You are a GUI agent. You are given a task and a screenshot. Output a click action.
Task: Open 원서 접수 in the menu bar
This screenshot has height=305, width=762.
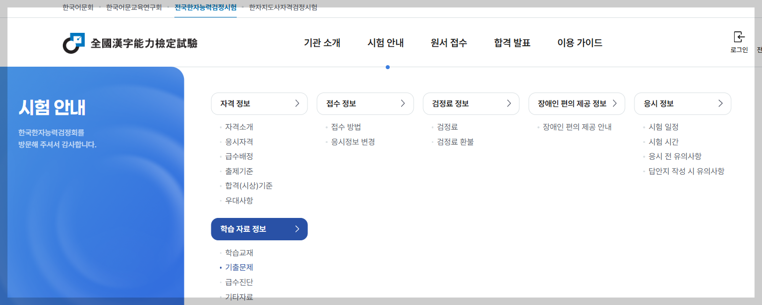449,43
